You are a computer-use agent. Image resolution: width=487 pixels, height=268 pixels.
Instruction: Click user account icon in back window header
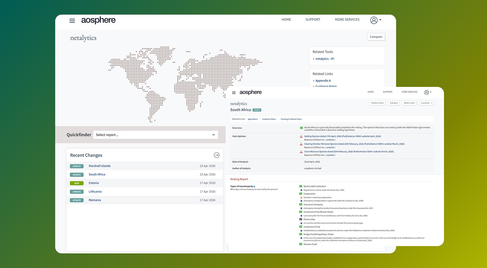374,20
